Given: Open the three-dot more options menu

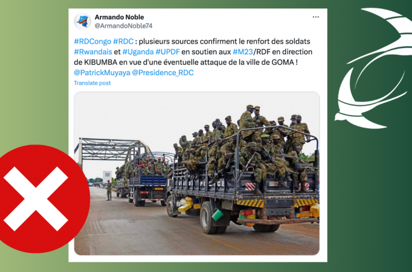Looking at the screenshot, I should (315, 17).
